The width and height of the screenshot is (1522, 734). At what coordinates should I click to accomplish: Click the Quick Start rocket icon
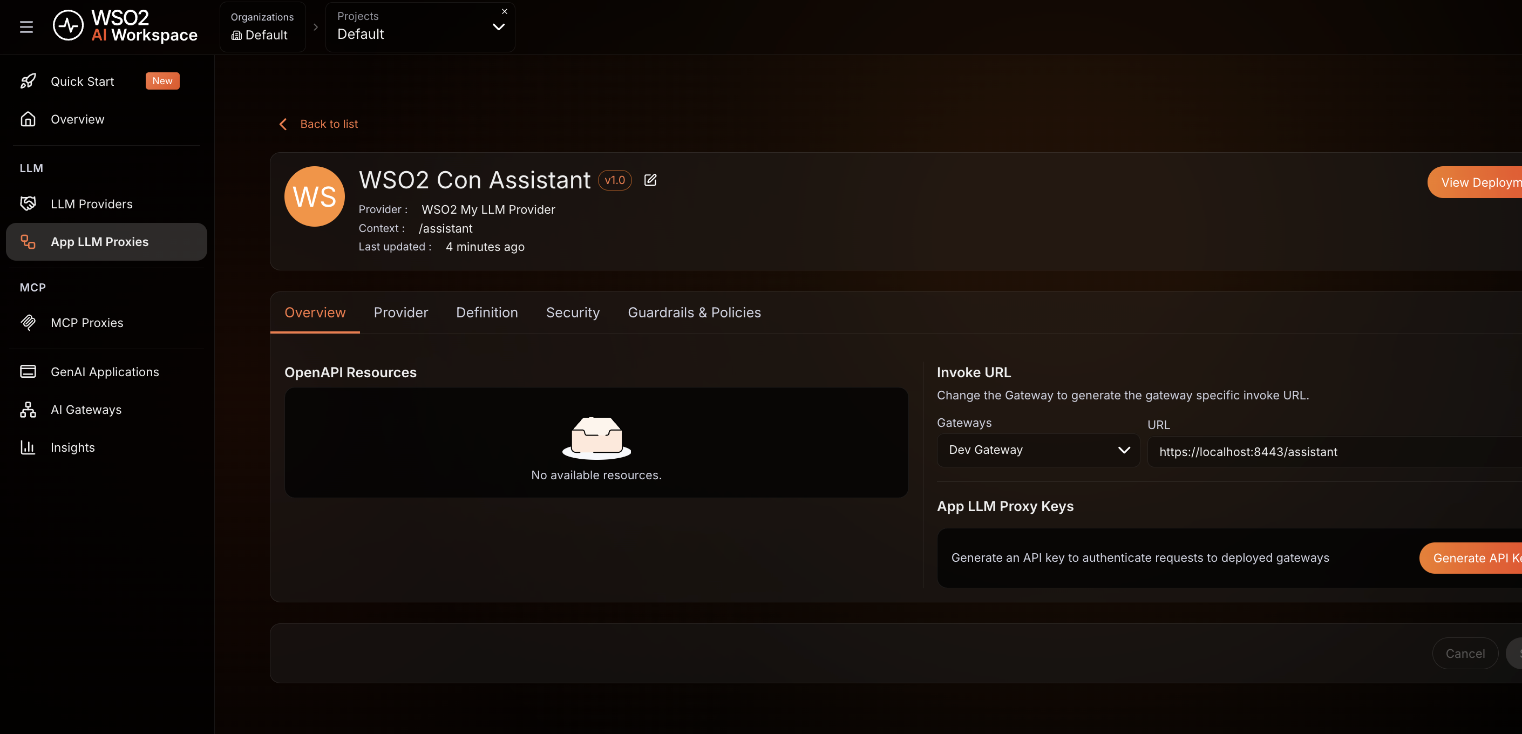[x=28, y=81]
